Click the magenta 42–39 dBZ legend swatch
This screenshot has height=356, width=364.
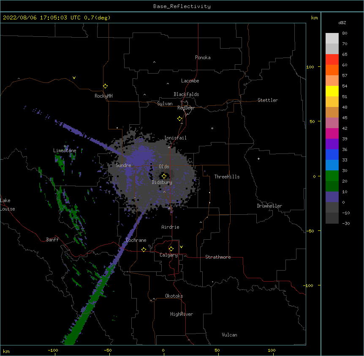tap(332, 133)
